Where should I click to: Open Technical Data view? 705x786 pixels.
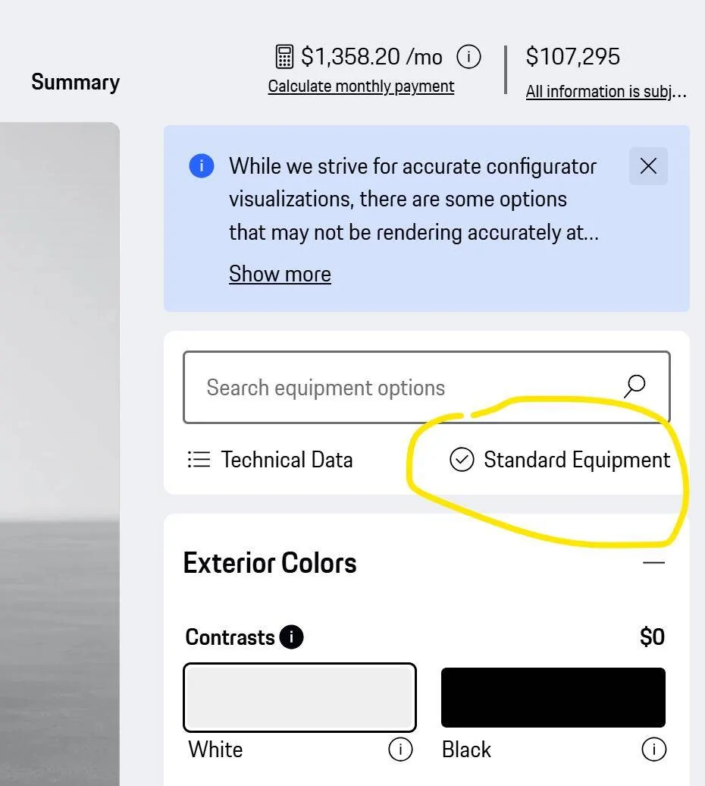pos(287,460)
